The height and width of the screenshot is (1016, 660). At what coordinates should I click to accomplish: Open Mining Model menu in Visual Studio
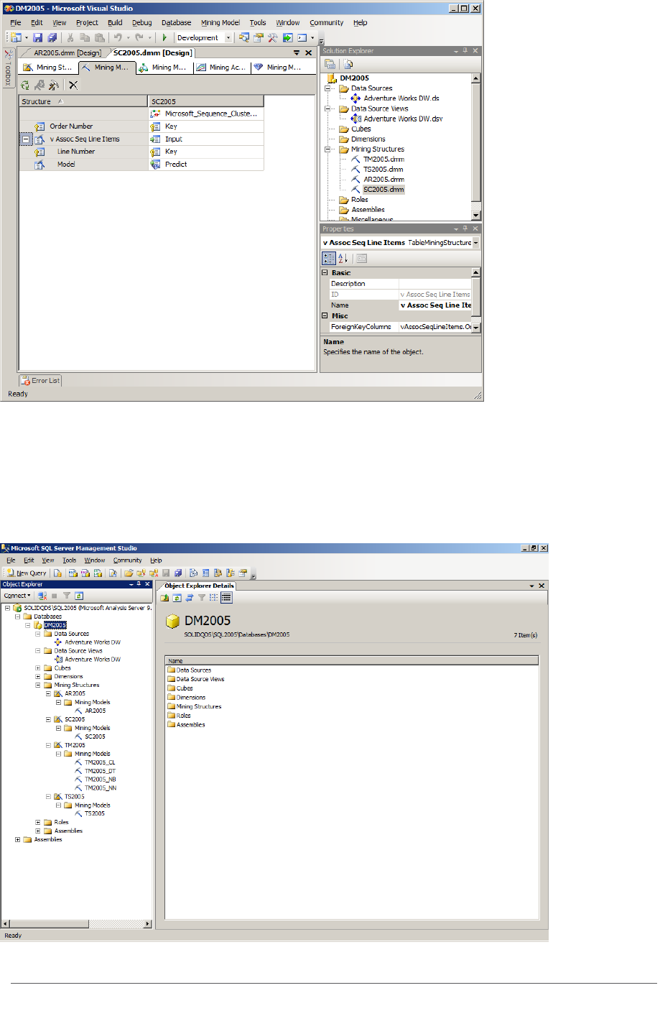coord(220,23)
